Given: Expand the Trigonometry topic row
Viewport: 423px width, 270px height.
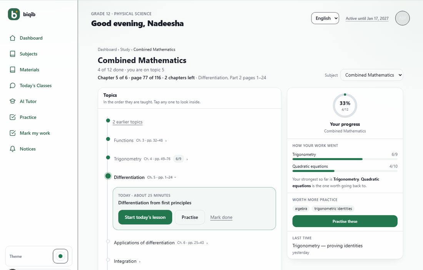Looking at the screenshot, I should (x=151, y=159).
